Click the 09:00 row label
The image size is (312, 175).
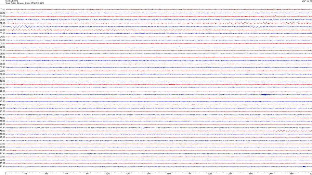click(x=2, y=71)
